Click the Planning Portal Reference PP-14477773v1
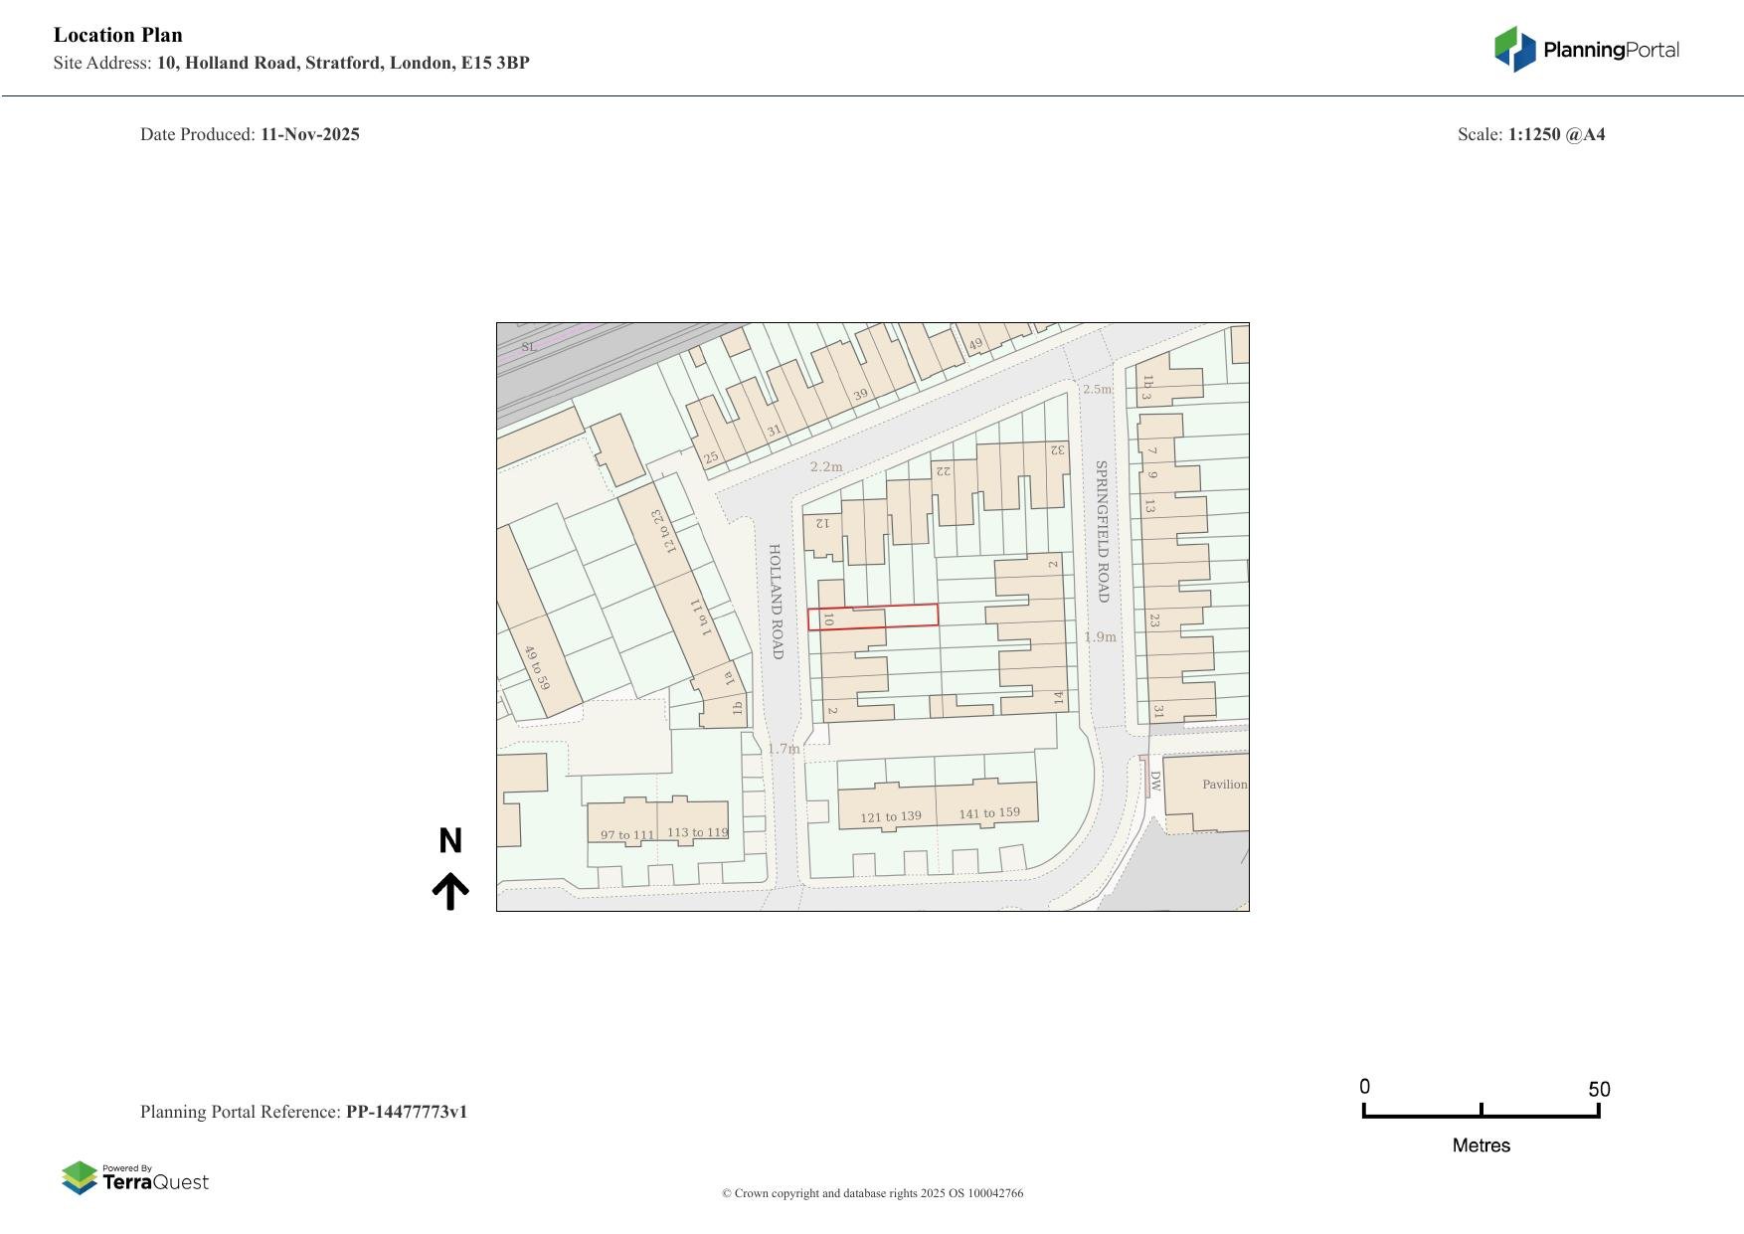Screen dimensions: 1744x1234 tap(303, 1112)
